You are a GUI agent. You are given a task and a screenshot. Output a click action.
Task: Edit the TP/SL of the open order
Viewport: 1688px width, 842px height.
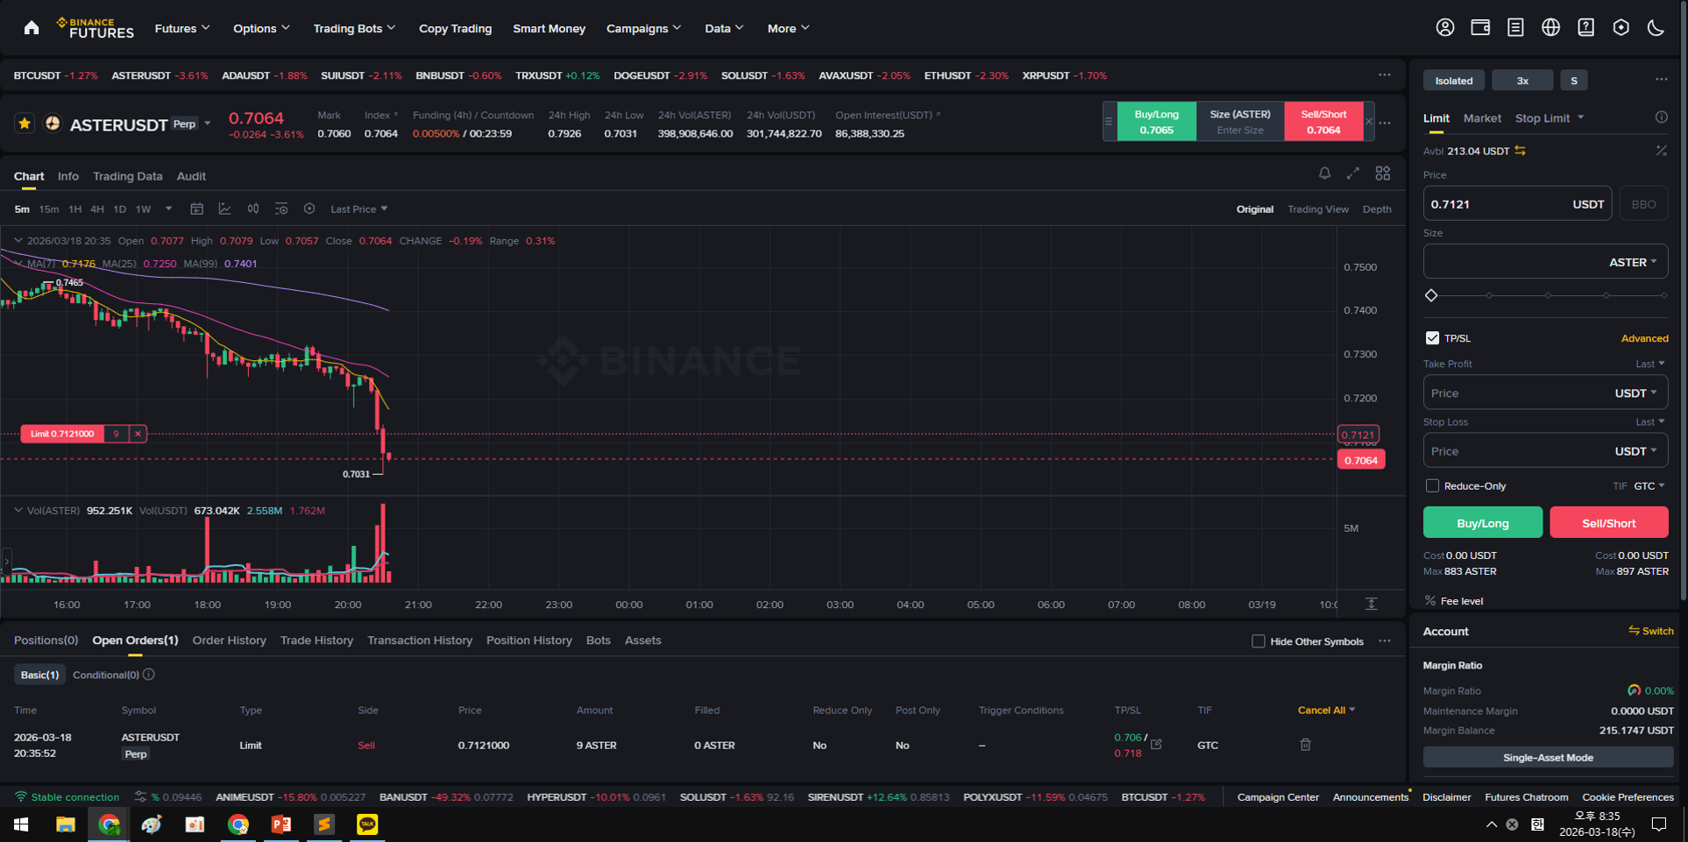[x=1156, y=744]
